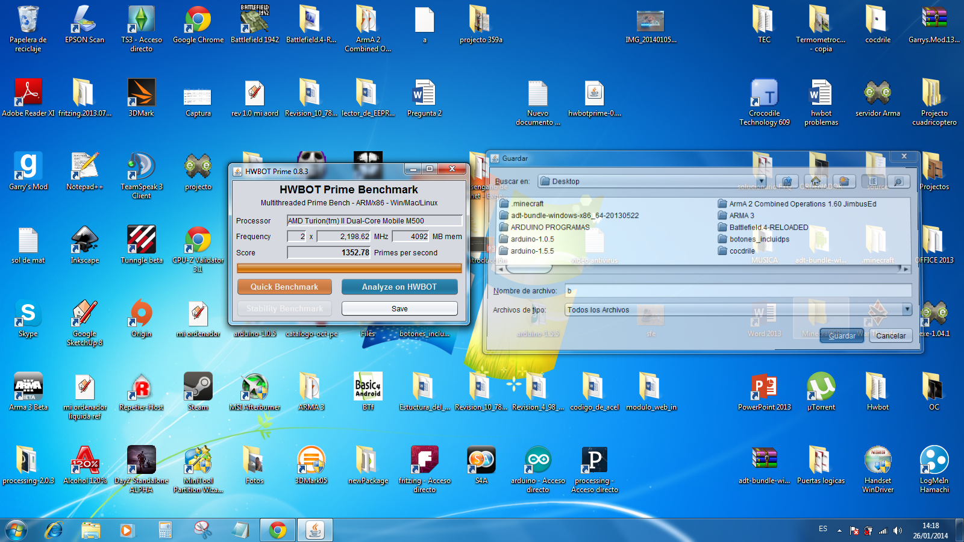
Task: Click the file list scroll-right arrow
Action: coord(906,269)
